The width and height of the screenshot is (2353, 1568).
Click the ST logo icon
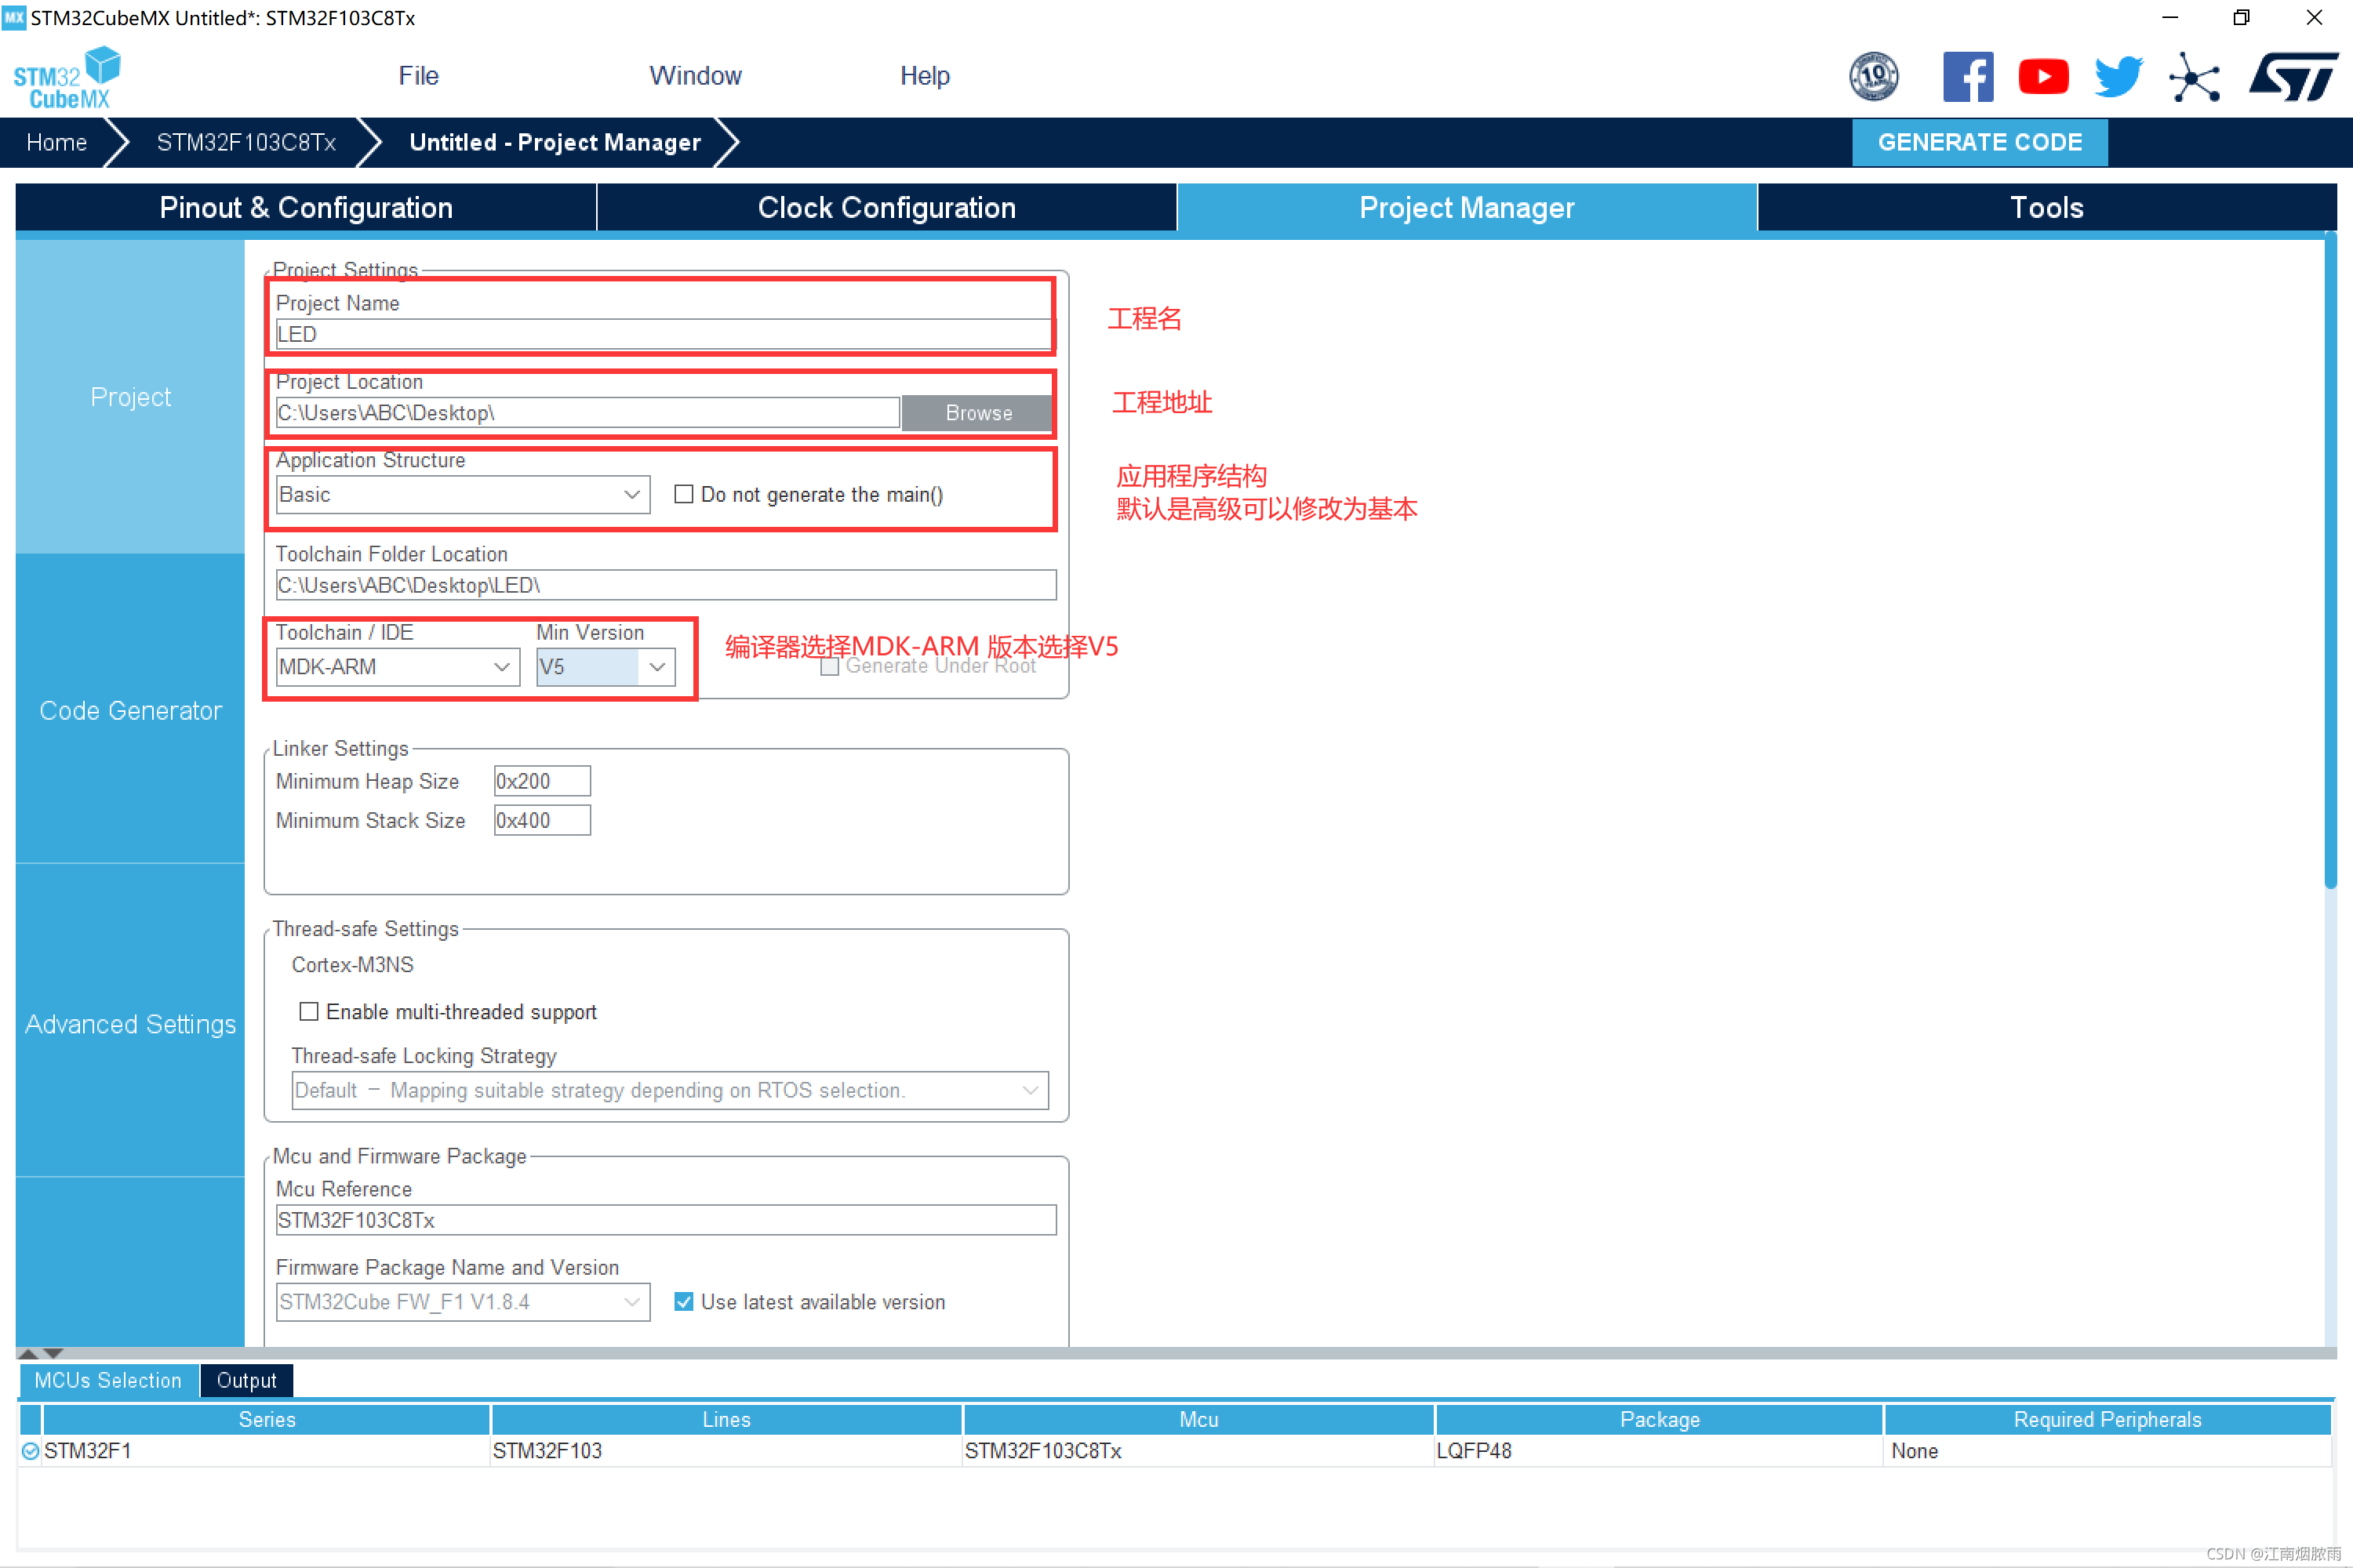[2292, 77]
